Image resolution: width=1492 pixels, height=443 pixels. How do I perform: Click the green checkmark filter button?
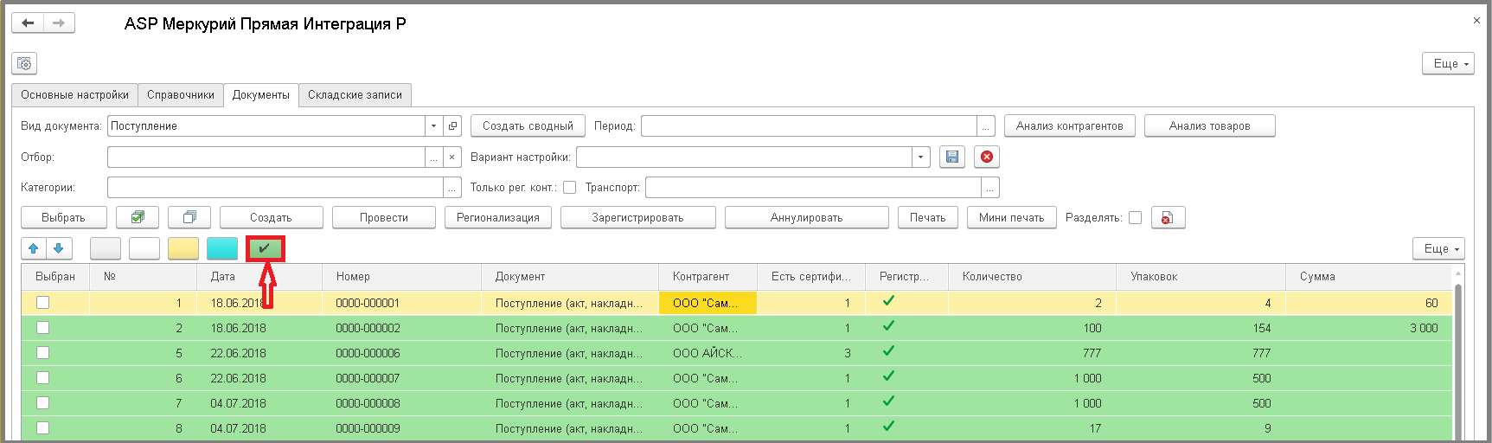pos(265,248)
